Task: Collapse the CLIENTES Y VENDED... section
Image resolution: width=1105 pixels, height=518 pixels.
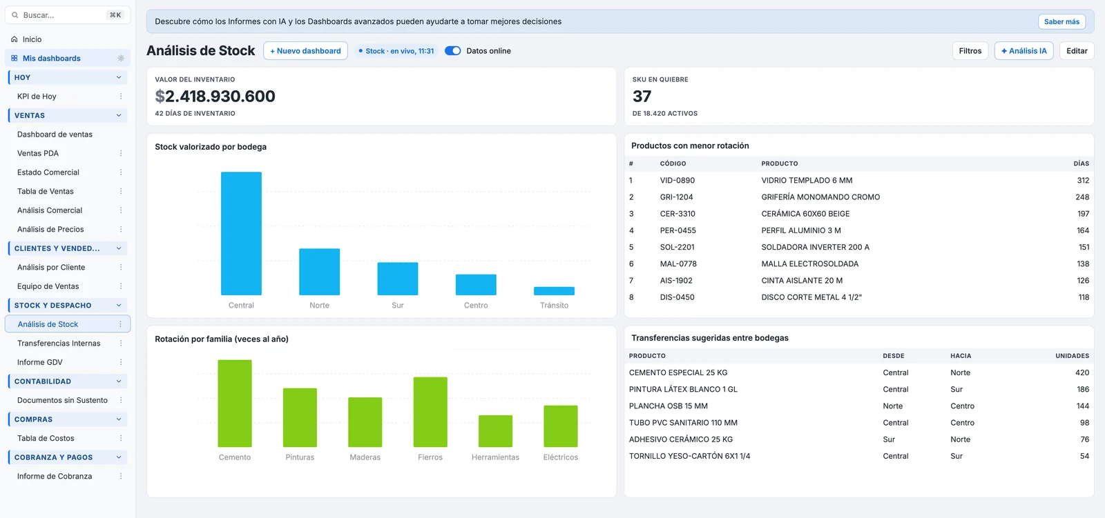Action: pyautogui.click(x=119, y=248)
